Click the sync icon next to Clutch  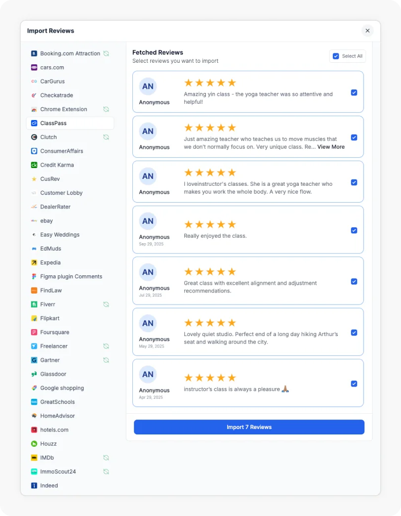[106, 137]
